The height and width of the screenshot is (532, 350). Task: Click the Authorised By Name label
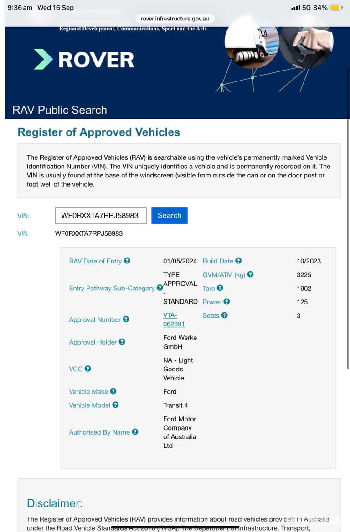pos(99,432)
